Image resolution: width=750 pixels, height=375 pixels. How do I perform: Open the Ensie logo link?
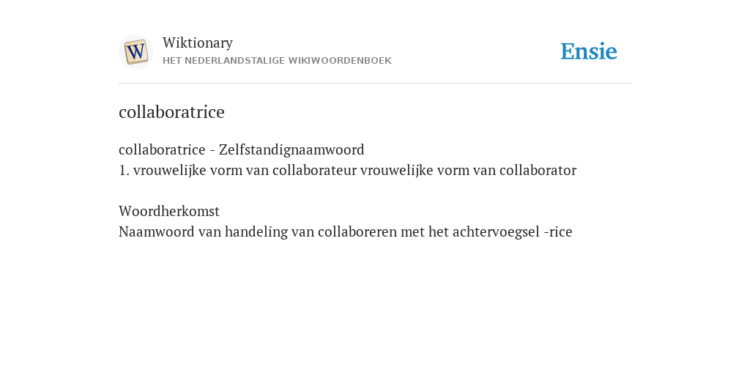tap(589, 51)
